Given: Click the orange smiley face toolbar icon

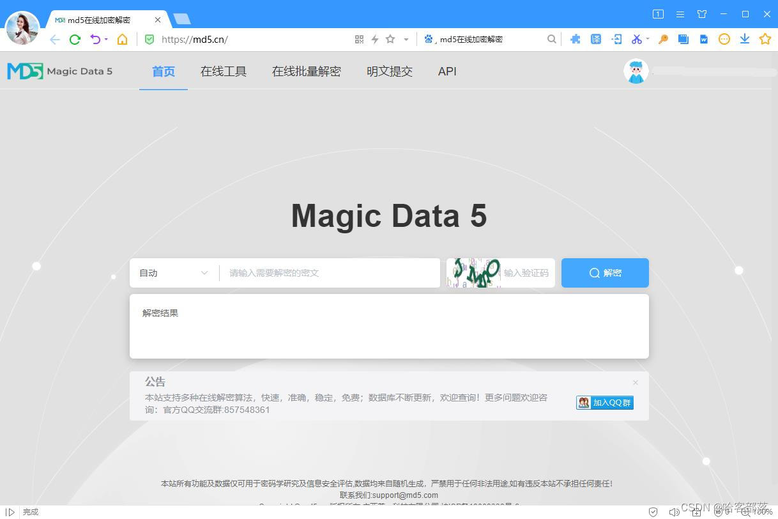Looking at the screenshot, I should (724, 40).
